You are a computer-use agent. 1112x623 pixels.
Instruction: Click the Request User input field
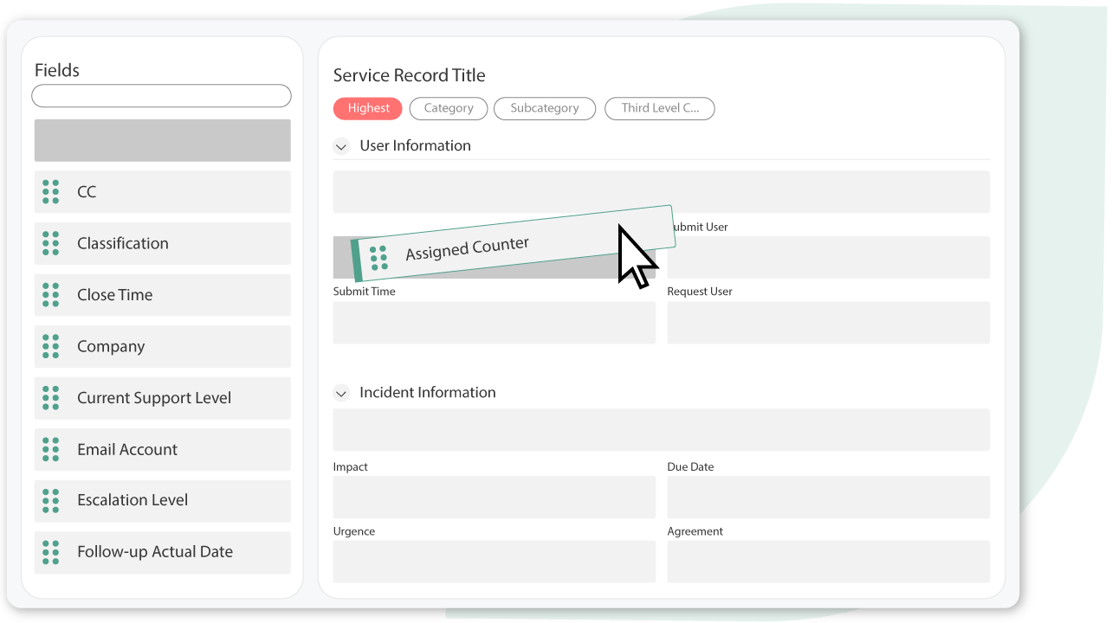828,323
